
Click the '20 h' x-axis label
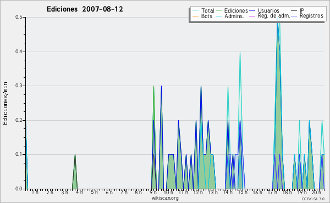(x=316, y=192)
